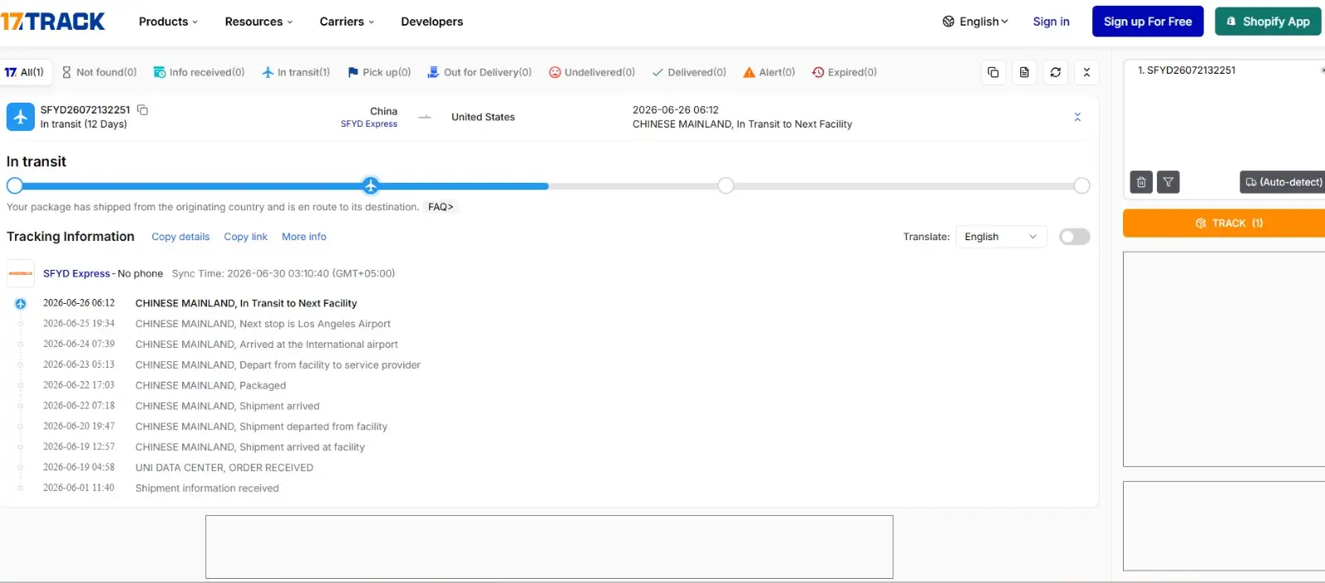This screenshot has height=583, width=1325.
Task: Select the Info received(0) tab
Action: pos(199,72)
